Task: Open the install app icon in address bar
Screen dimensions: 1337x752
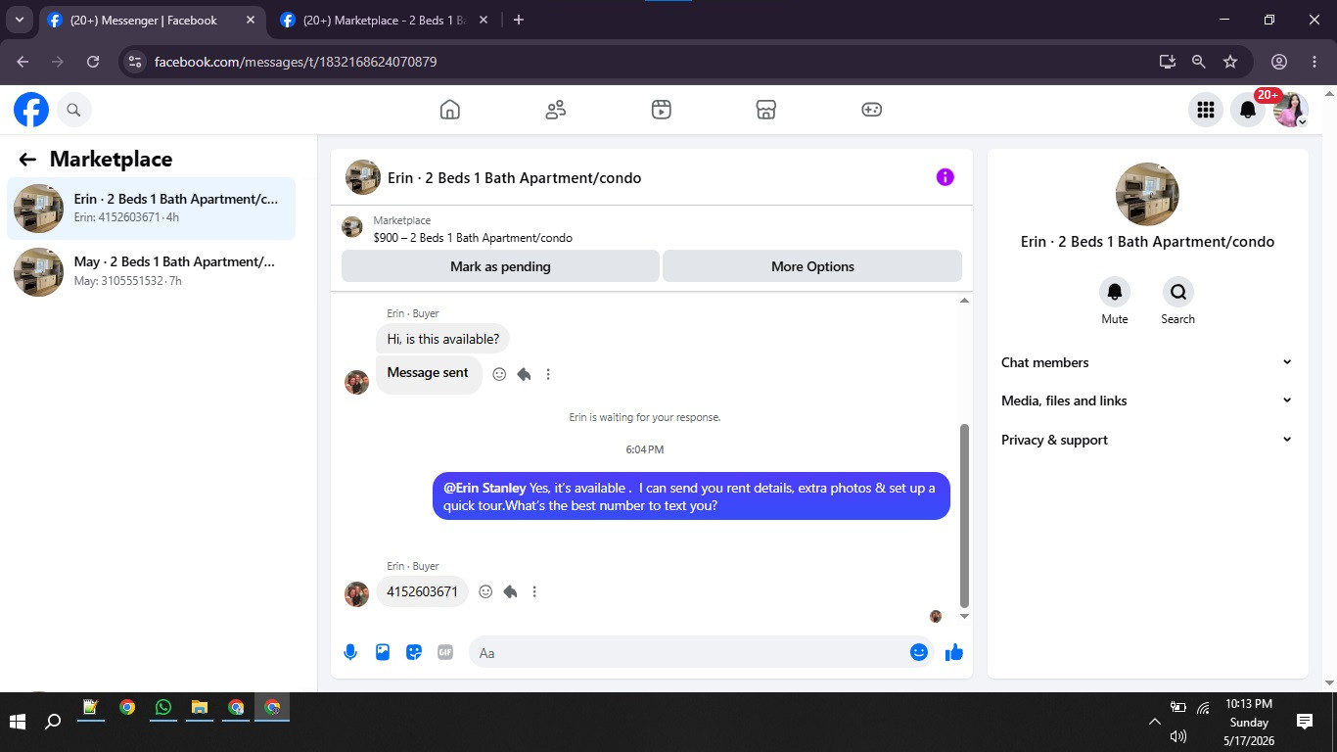Action: click(1167, 62)
